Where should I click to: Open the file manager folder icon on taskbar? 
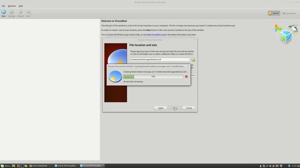coord(26,166)
